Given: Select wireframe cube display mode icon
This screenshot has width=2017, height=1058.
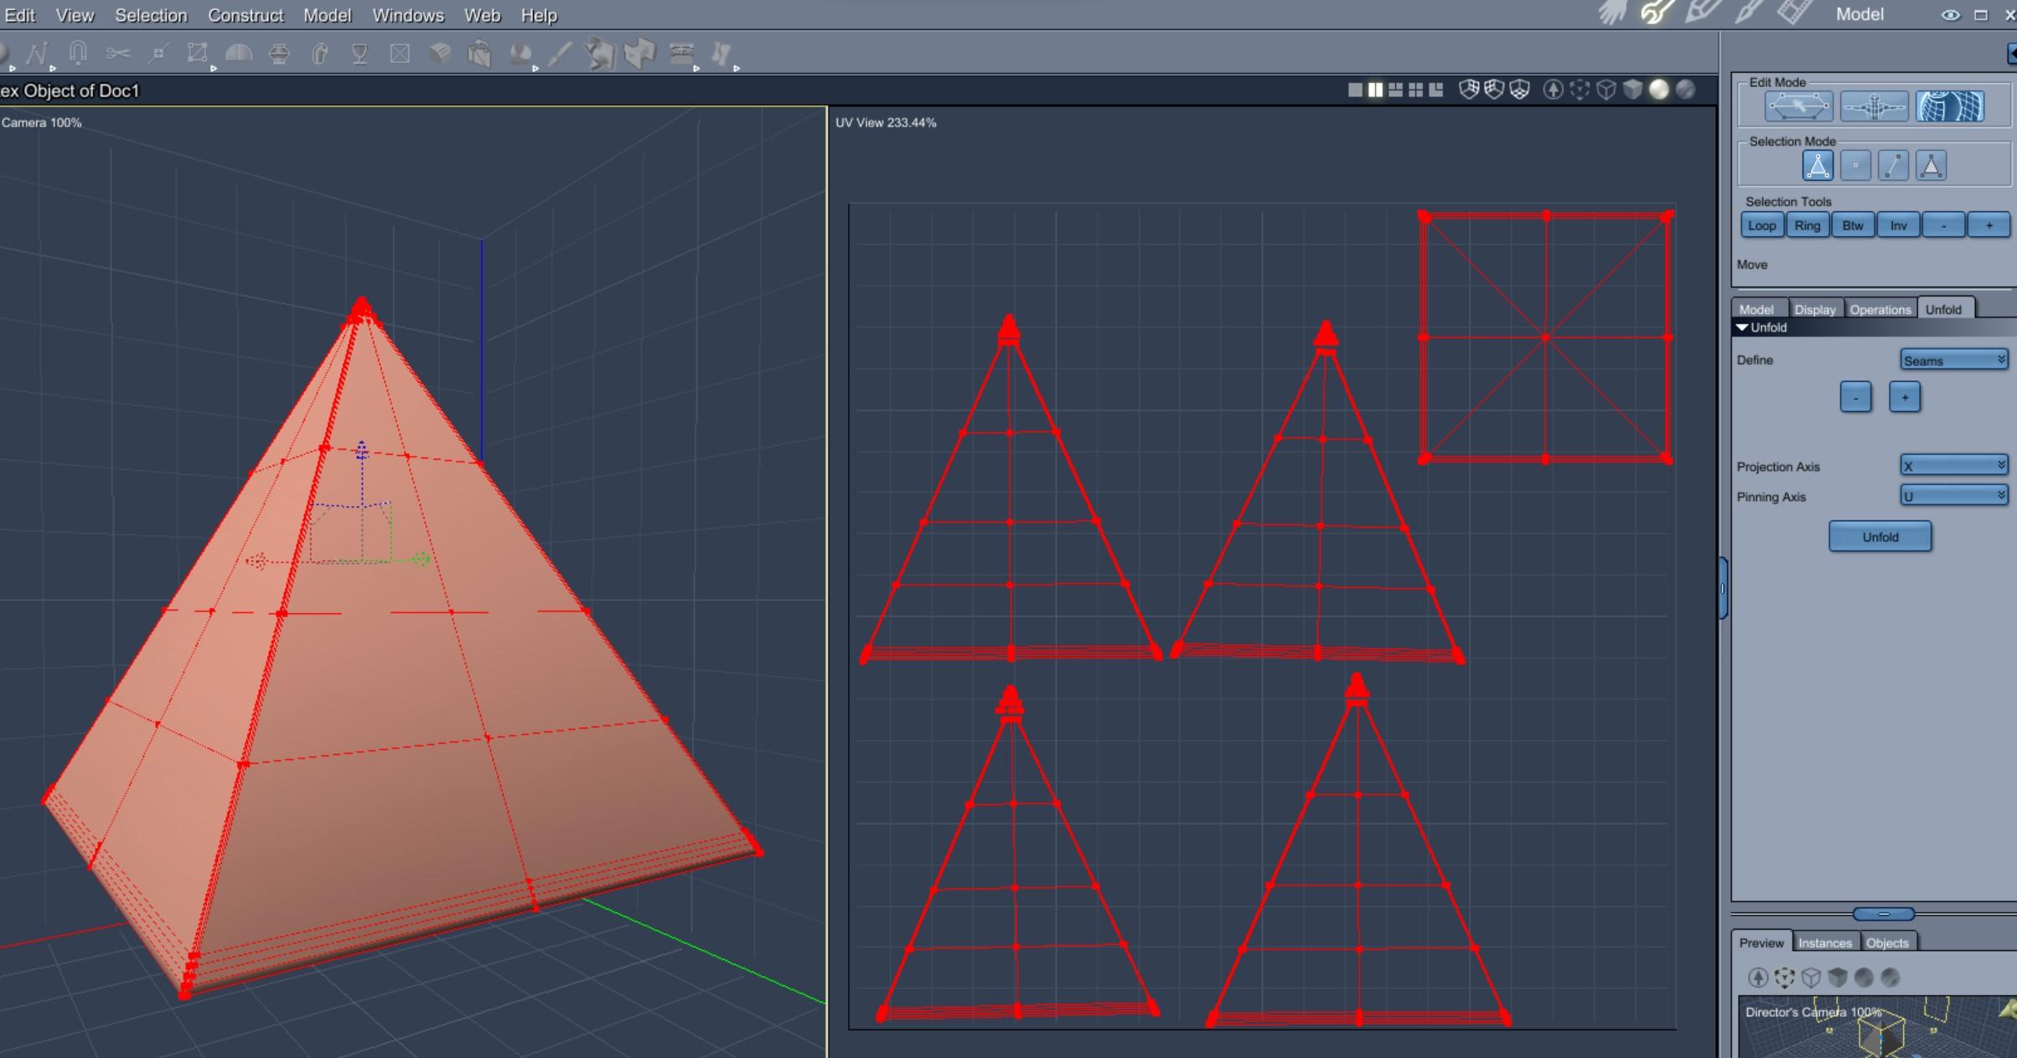Looking at the screenshot, I should tap(1606, 90).
